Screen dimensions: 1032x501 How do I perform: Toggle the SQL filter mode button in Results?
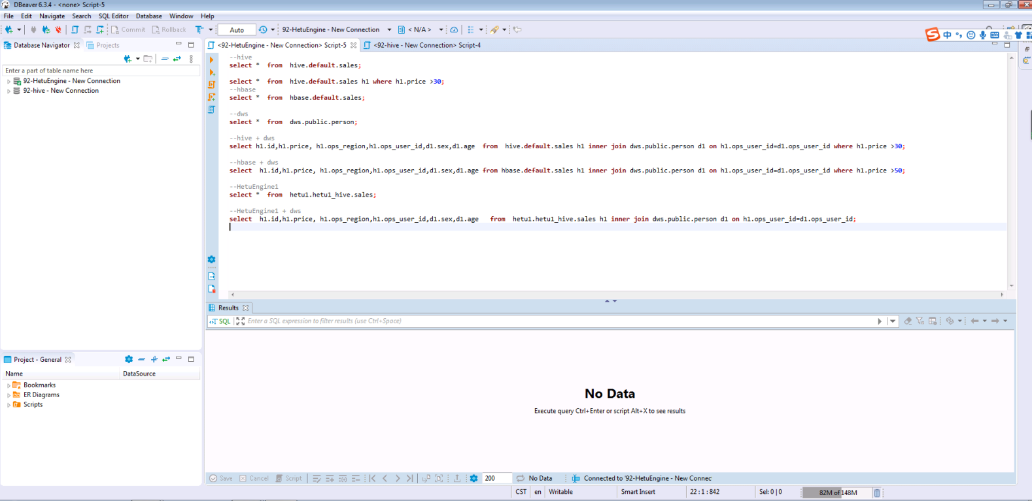click(x=220, y=321)
